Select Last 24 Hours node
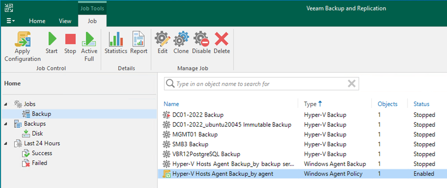The height and width of the screenshot is (188, 447). point(42,143)
